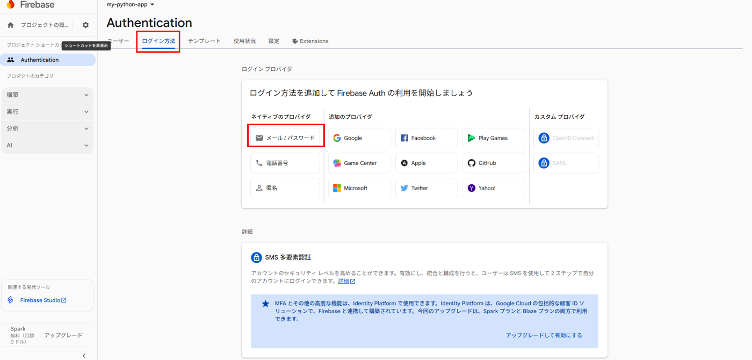Select the Yahoo! provider
The height and width of the screenshot is (360, 752).
[493, 188]
